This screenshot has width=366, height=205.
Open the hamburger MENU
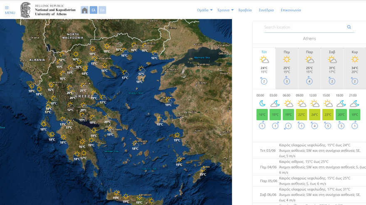(x=10, y=10)
